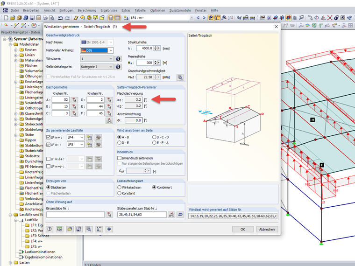The width and height of the screenshot is (355, 266).
Task: Enable LF w-/+ checkbox
Action: point(48,159)
